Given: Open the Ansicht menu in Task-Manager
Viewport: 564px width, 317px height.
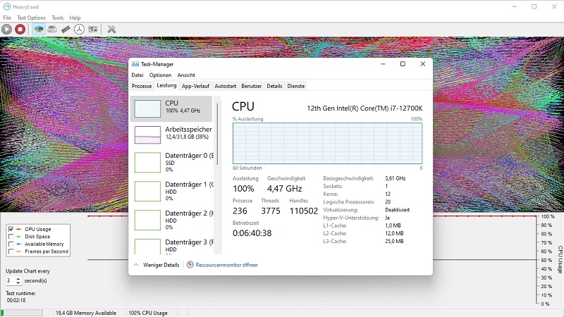Looking at the screenshot, I should tap(186, 75).
